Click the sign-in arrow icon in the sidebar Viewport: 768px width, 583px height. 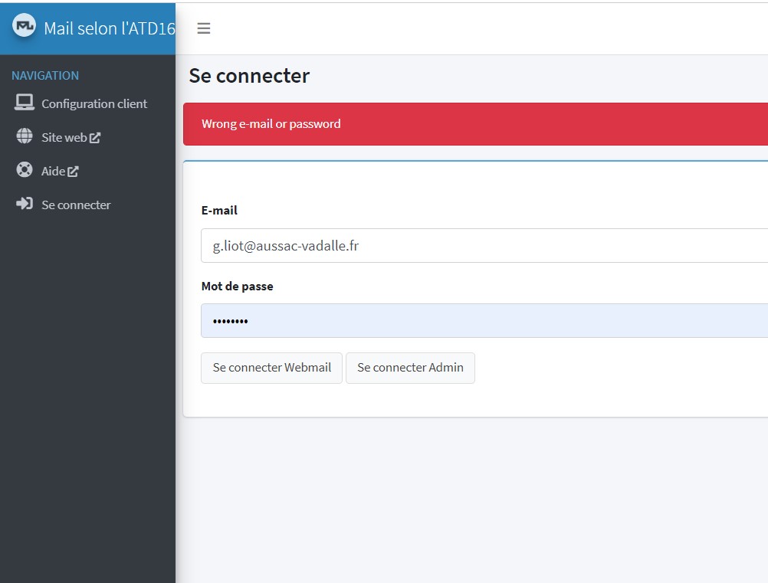pyautogui.click(x=25, y=204)
